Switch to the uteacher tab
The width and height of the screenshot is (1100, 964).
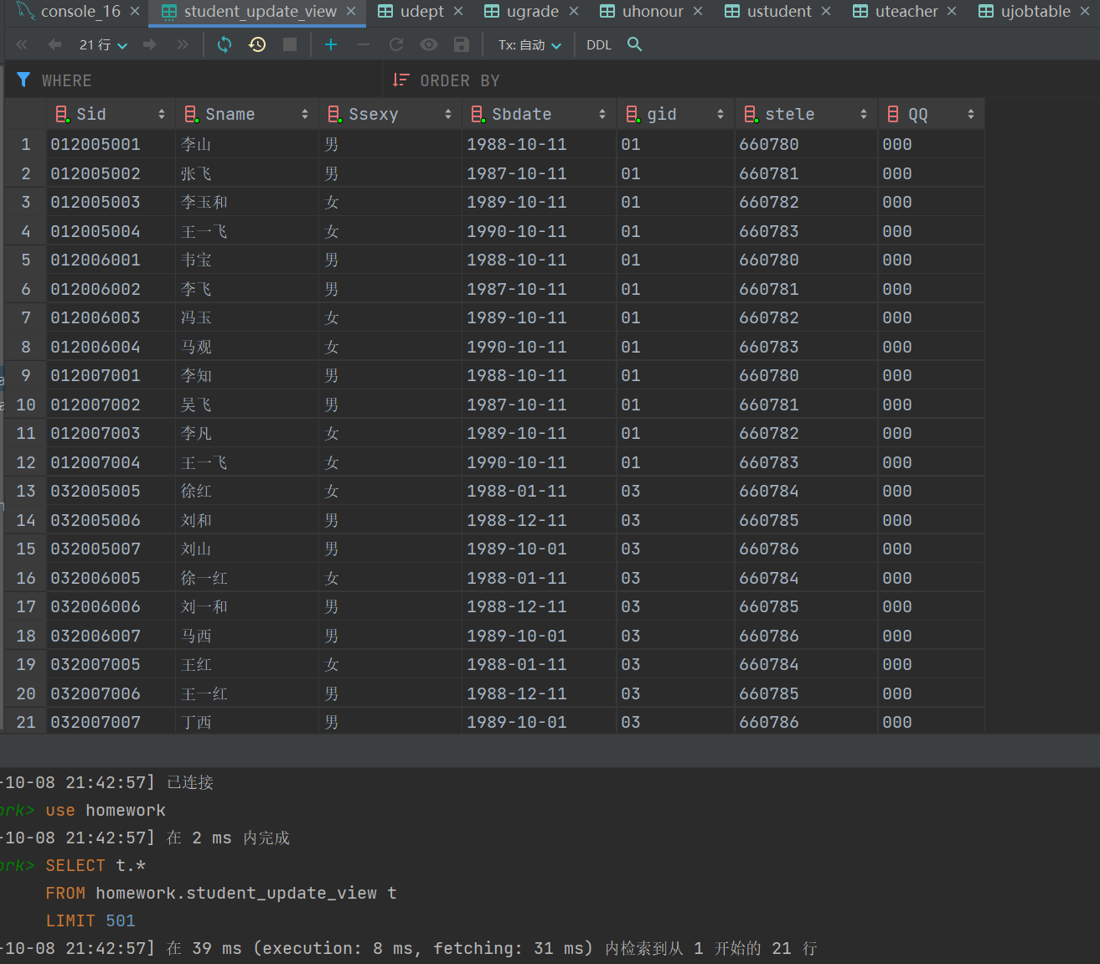(906, 12)
